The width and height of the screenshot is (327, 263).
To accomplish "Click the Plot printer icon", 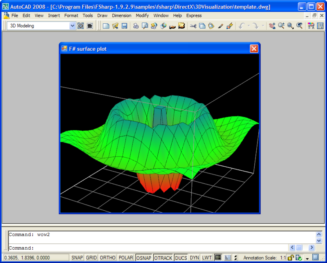I will coord(136,26).
